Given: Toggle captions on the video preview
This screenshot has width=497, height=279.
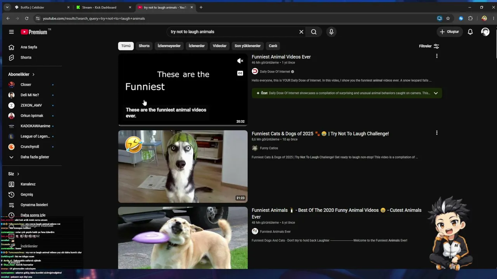Looking at the screenshot, I should 240,73.
